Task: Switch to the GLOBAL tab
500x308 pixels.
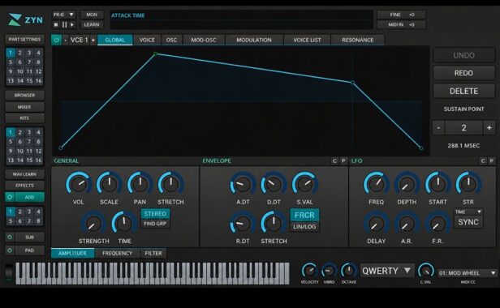Action: (x=114, y=41)
